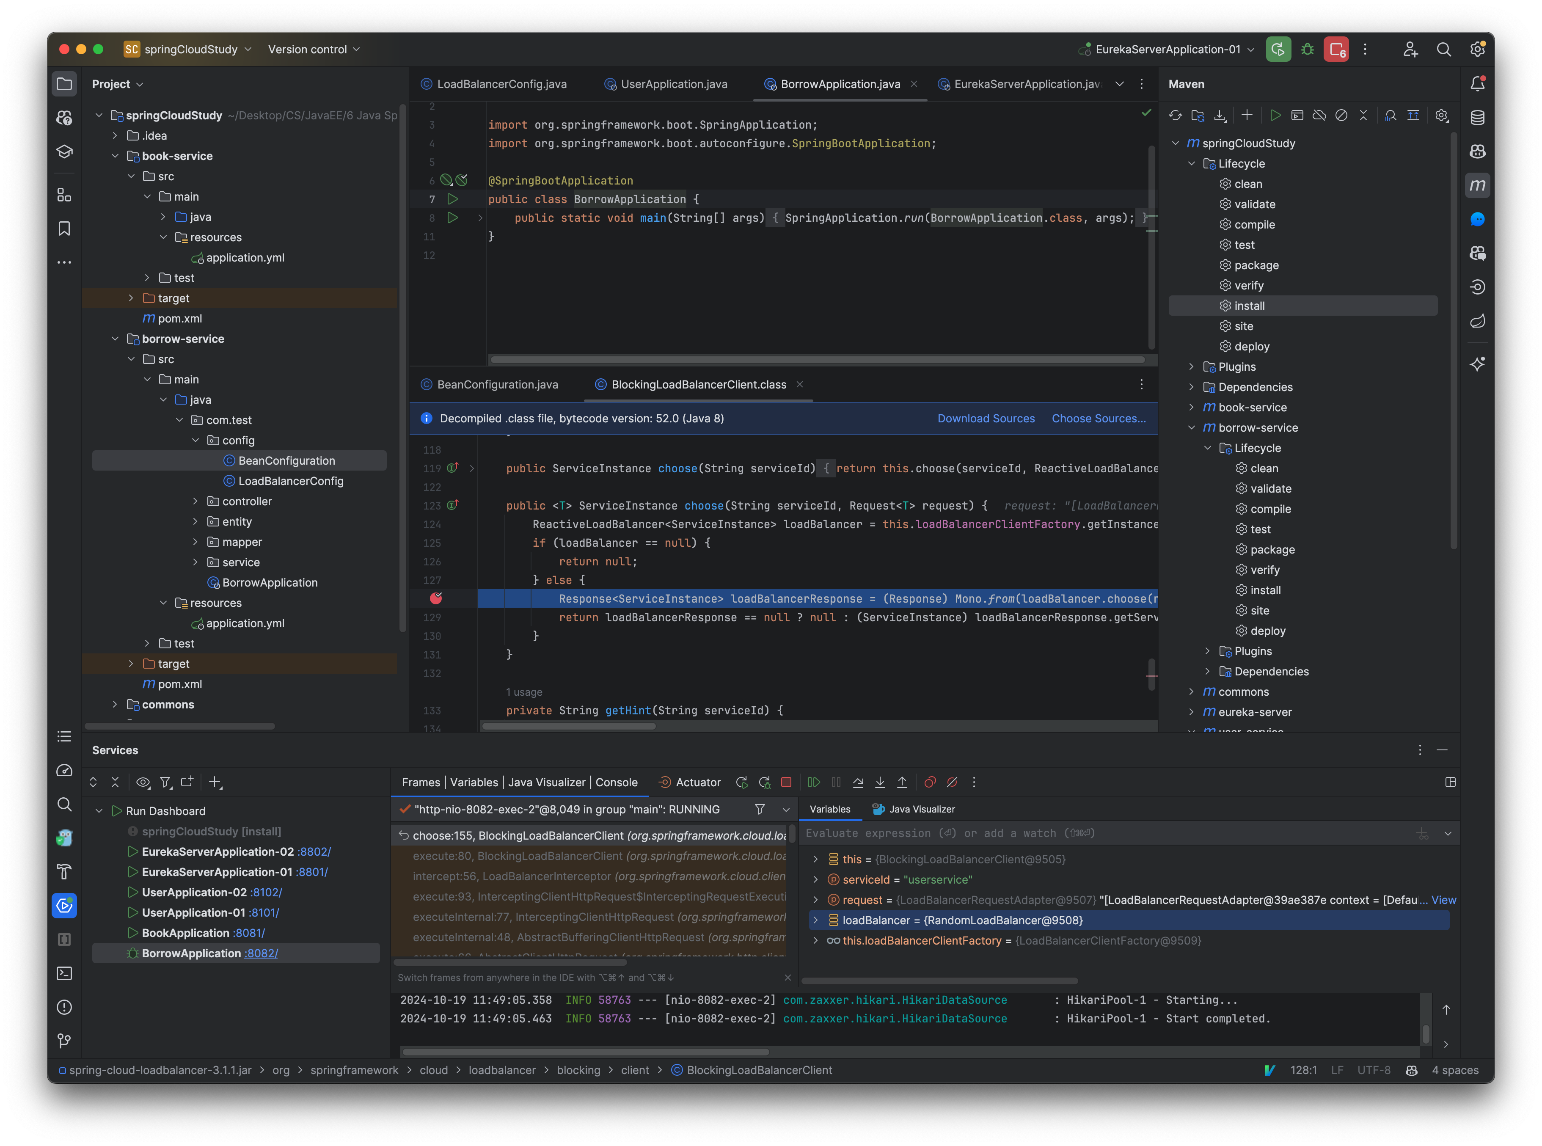Open Console tab in debug panel

[616, 782]
